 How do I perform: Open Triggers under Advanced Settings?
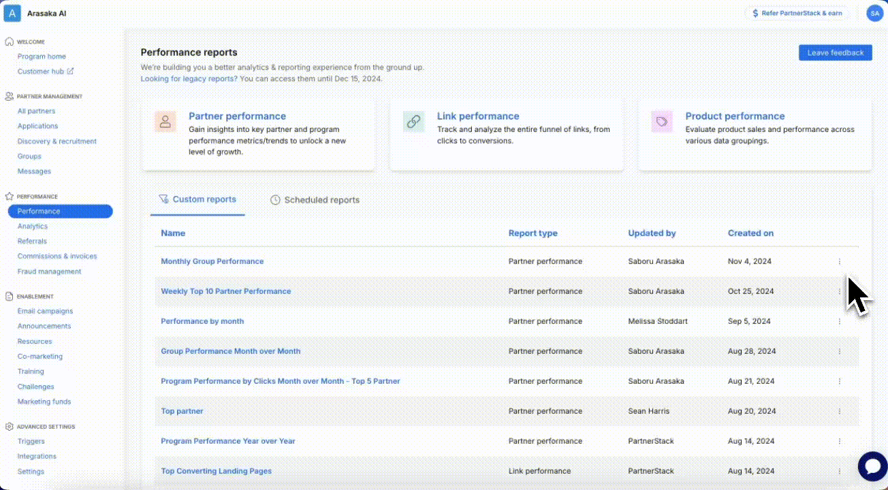click(31, 441)
